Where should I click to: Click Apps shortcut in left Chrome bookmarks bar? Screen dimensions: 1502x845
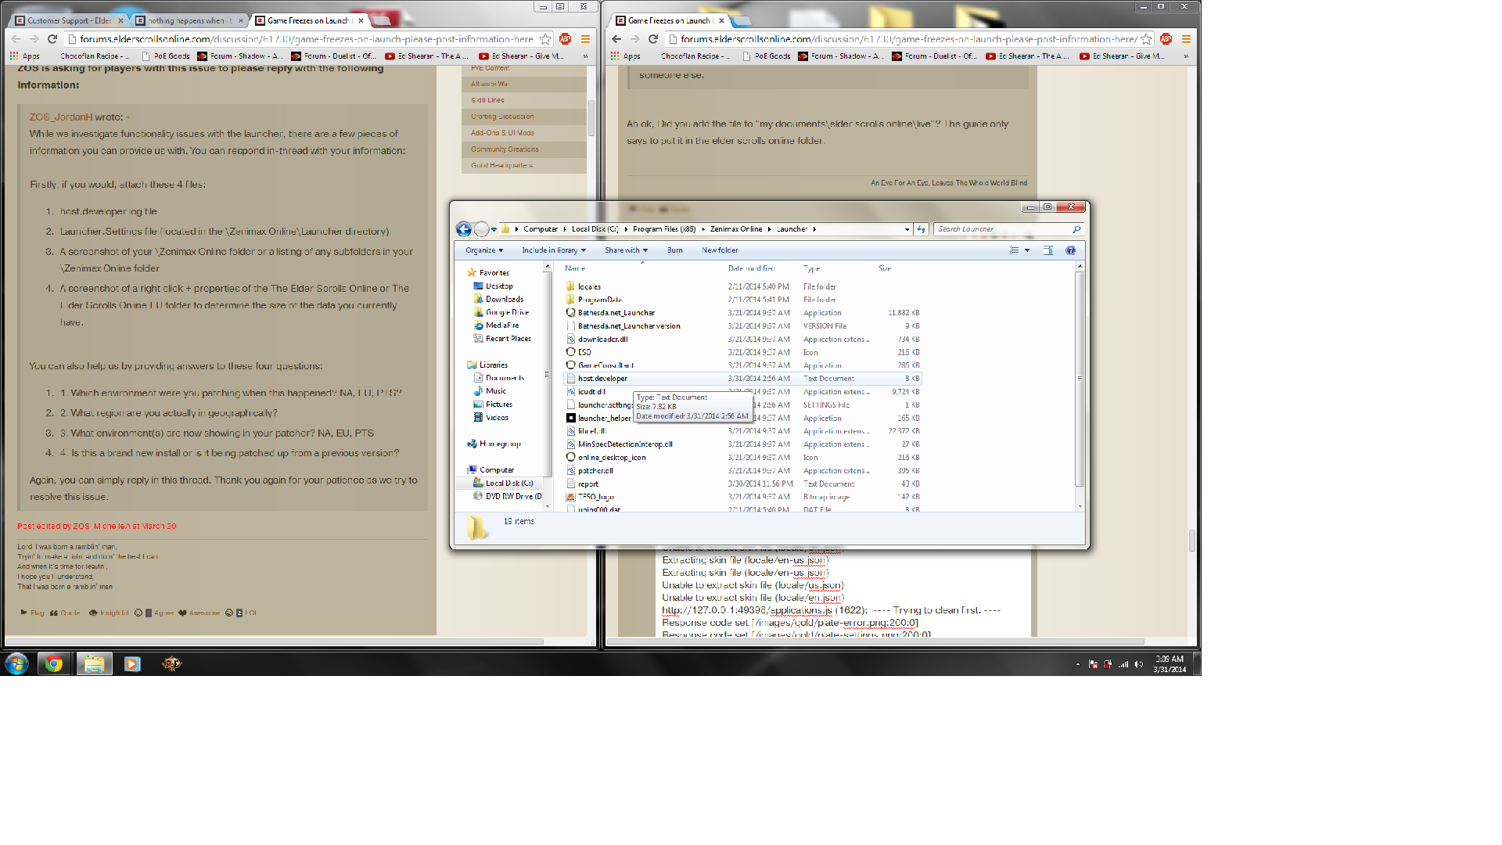(24, 56)
